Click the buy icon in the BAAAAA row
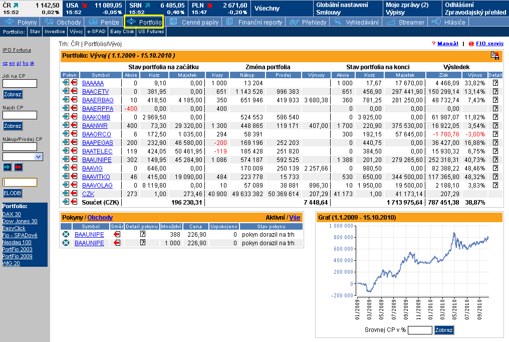509x342 pixels. (x=66, y=83)
